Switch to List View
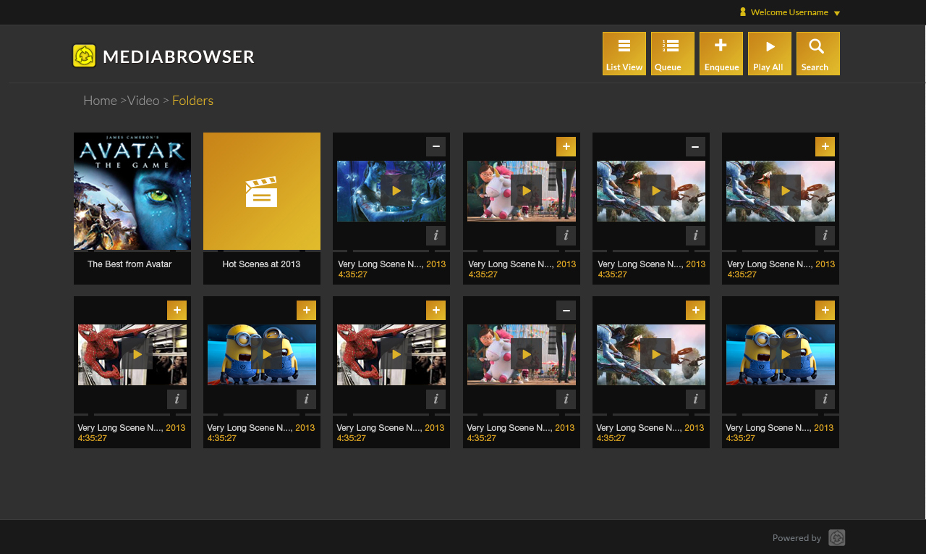 [624, 54]
